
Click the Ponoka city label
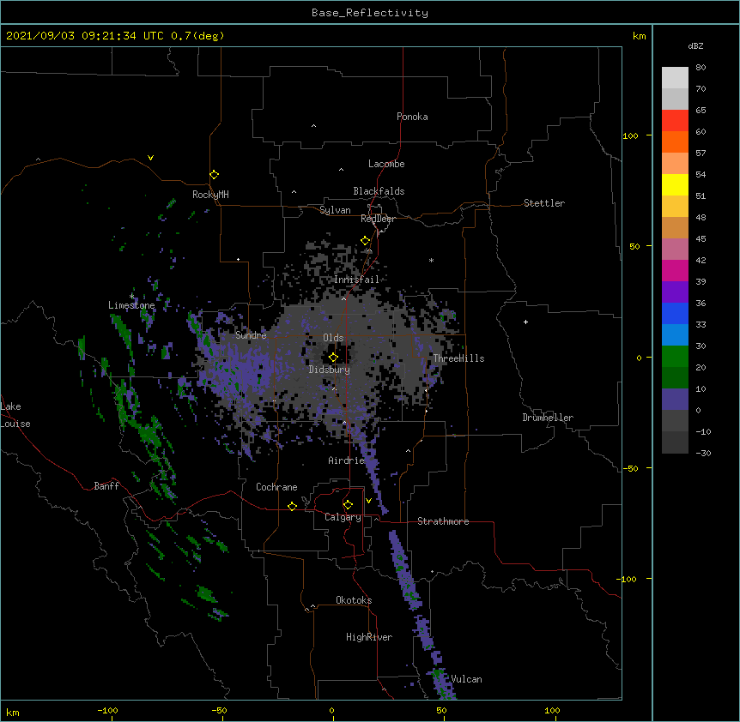(412, 117)
